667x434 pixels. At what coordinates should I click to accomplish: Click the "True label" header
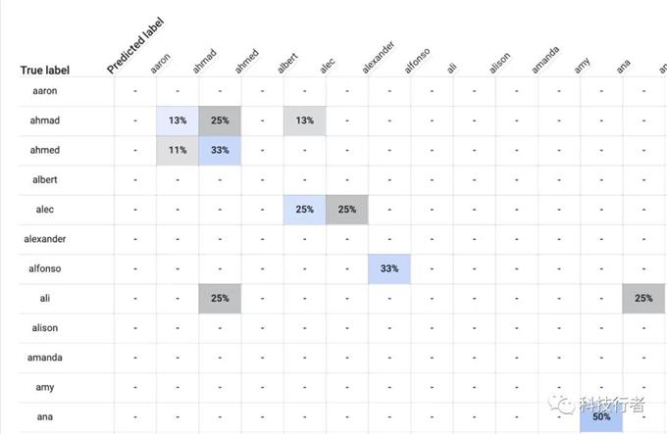tap(43, 71)
